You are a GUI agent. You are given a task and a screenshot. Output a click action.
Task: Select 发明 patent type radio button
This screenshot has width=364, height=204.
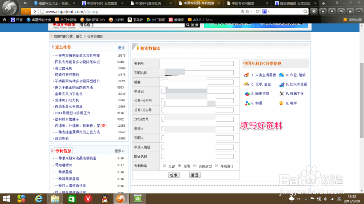[x=180, y=166]
